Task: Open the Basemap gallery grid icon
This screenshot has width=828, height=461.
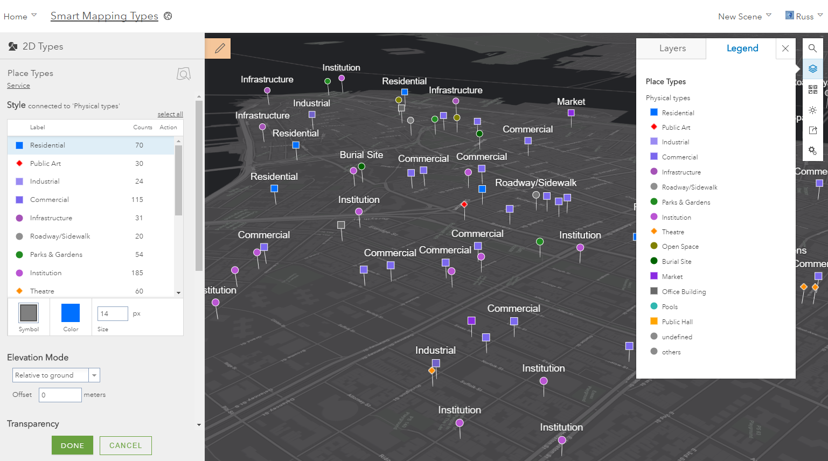Action: pos(813,89)
